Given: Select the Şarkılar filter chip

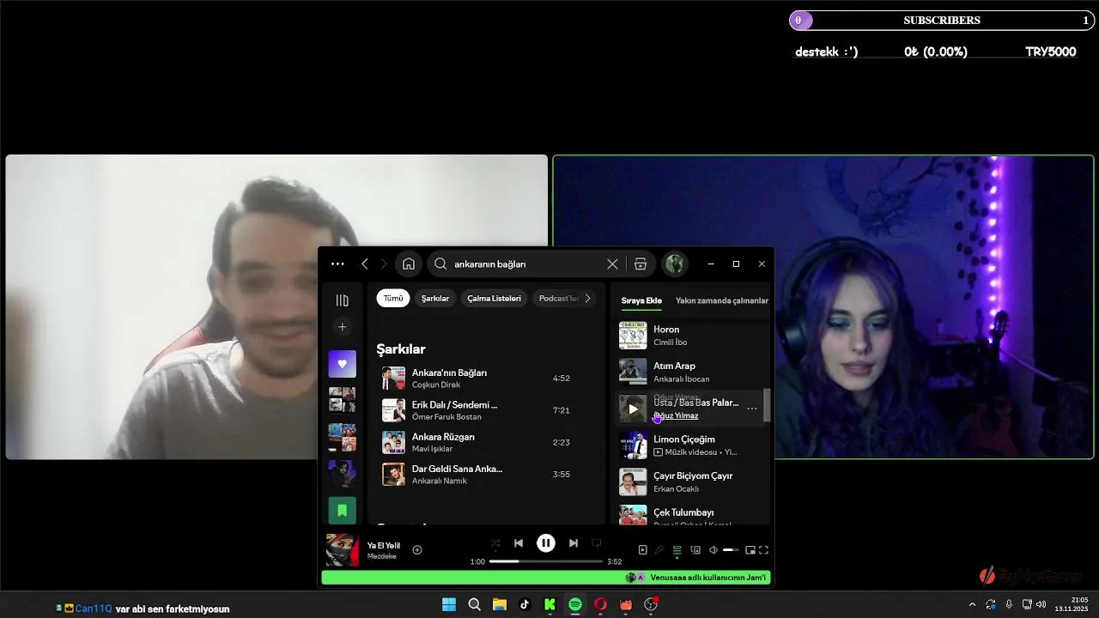Looking at the screenshot, I should point(435,299).
